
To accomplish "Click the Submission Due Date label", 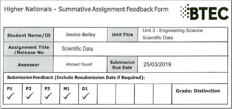I will [x=122, y=65].
